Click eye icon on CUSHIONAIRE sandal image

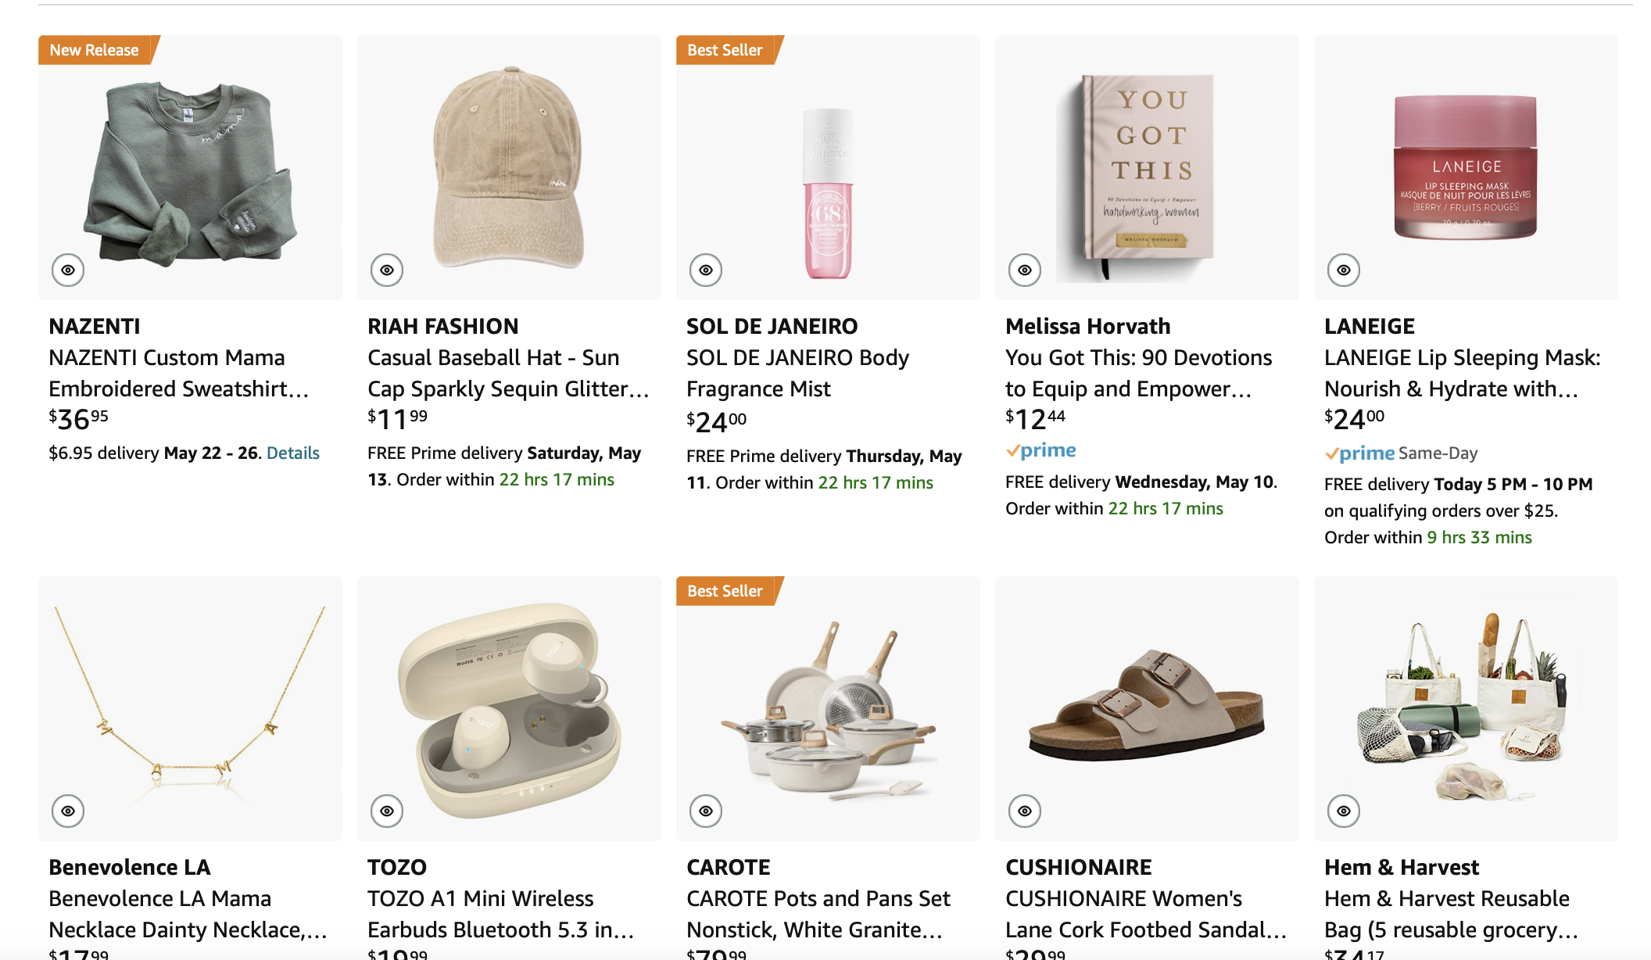click(x=1025, y=811)
